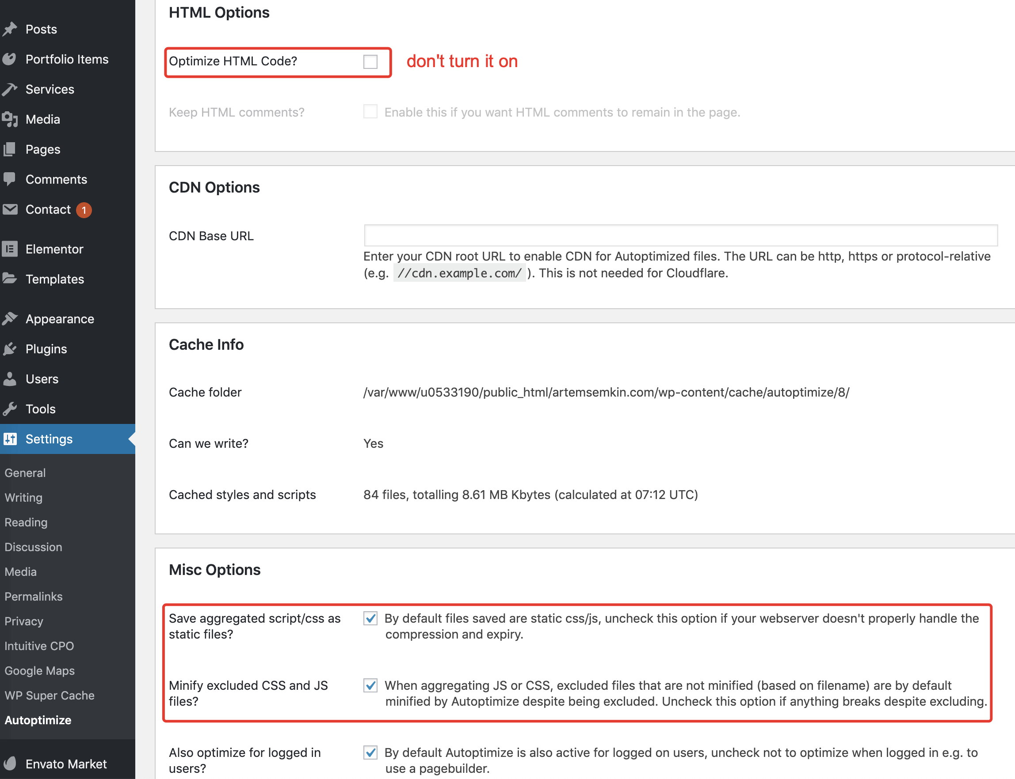Click the Media library icon

[10, 120]
